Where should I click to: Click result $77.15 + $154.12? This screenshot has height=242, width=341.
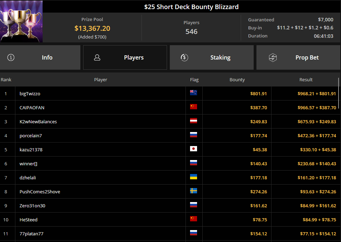pos(318,234)
